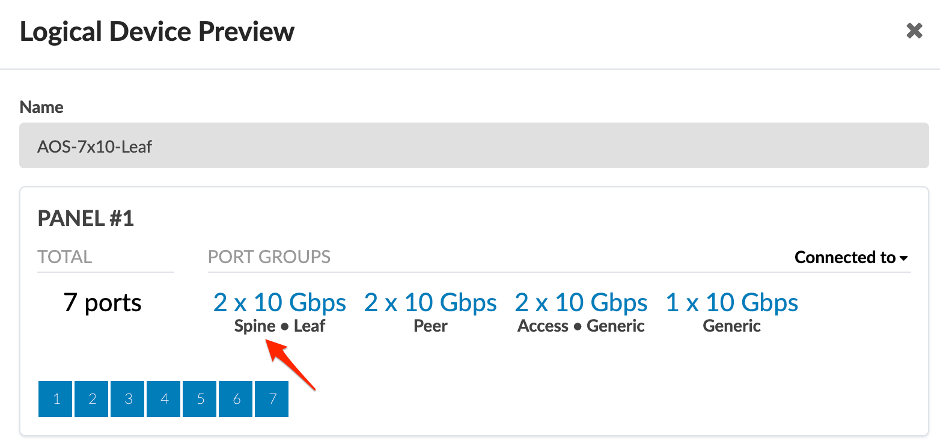
Task: Click the port 5 square
Action: click(200, 399)
